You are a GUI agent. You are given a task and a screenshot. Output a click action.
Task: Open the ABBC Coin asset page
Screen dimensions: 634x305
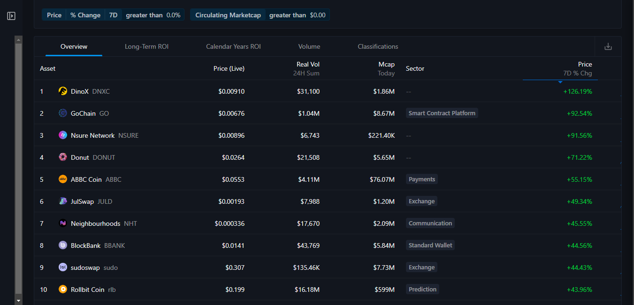(x=86, y=179)
